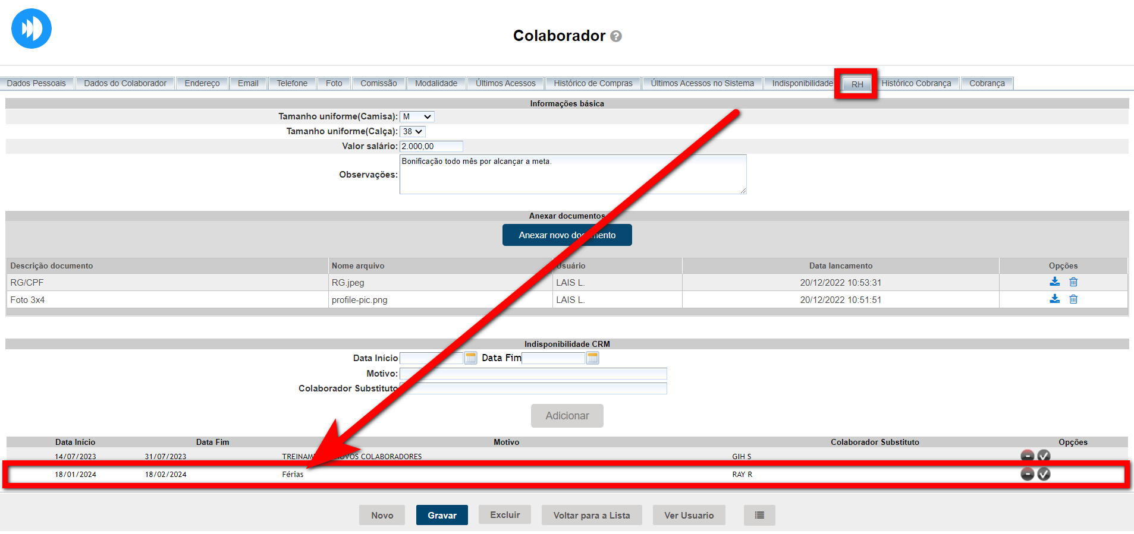This screenshot has width=1134, height=534.
Task: Expand the shirt size (Camisa) dropdown
Action: [x=417, y=117]
